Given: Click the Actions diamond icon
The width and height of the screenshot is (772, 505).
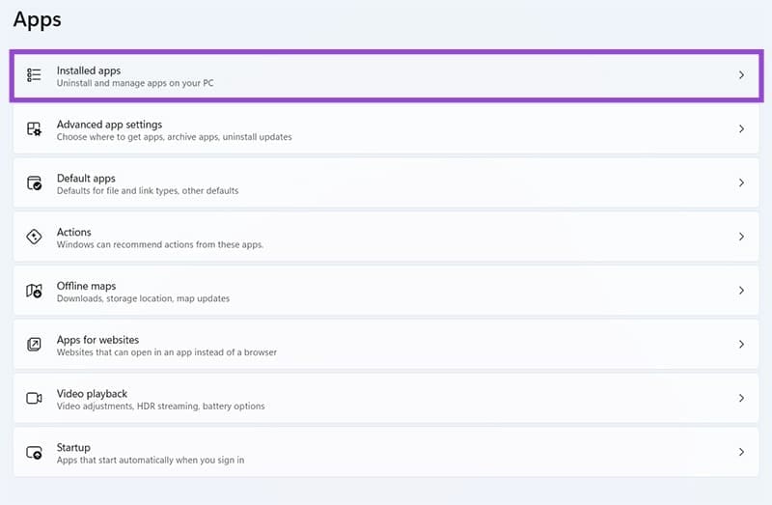Looking at the screenshot, I should coord(34,238).
